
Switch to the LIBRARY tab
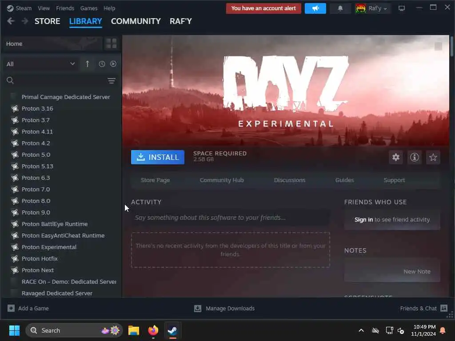click(86, 21)
